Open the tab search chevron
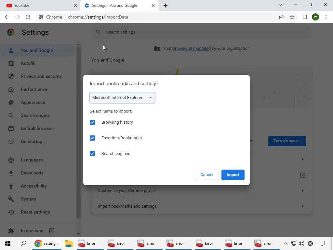This screenshot has width=333, height=250. coord(281,5)
